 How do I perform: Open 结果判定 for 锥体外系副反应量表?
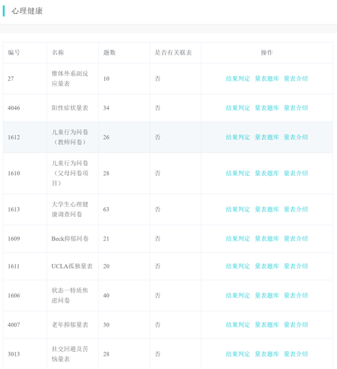[x=238, y=78]
